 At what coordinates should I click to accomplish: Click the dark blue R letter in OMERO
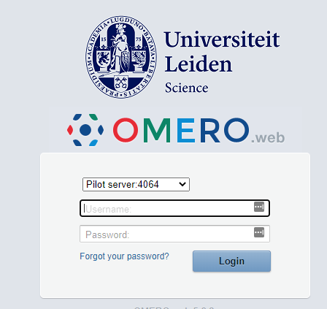pos(210,130)
